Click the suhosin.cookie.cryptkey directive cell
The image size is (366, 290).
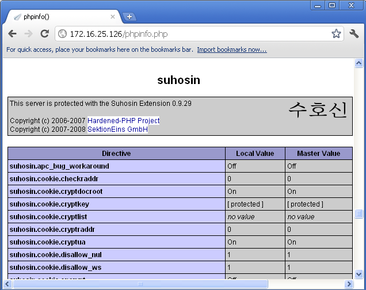point(116,204)
